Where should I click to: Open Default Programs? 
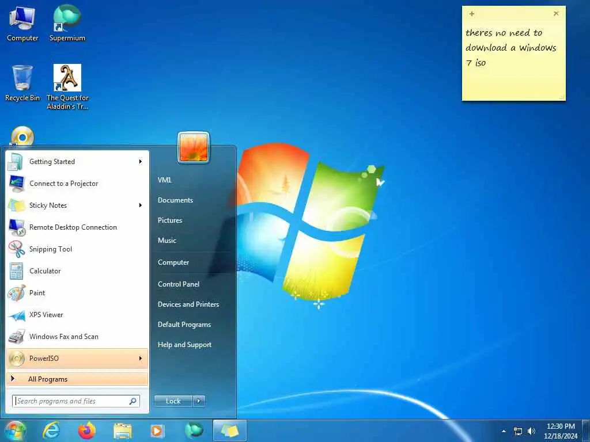coord(184,325)
